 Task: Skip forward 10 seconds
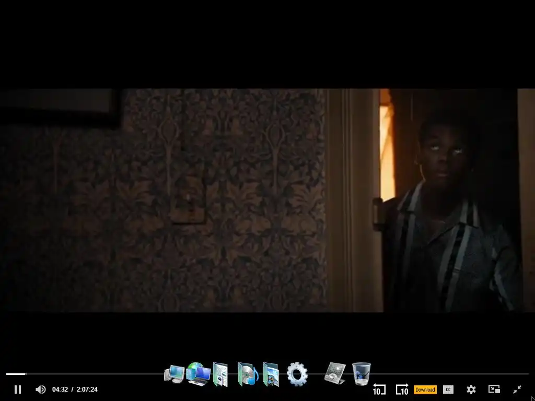pyautogui.click(x=402, y=390)
